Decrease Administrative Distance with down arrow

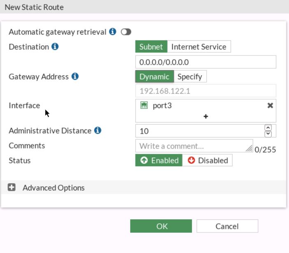pyautogui.click(x=268, y=134)
